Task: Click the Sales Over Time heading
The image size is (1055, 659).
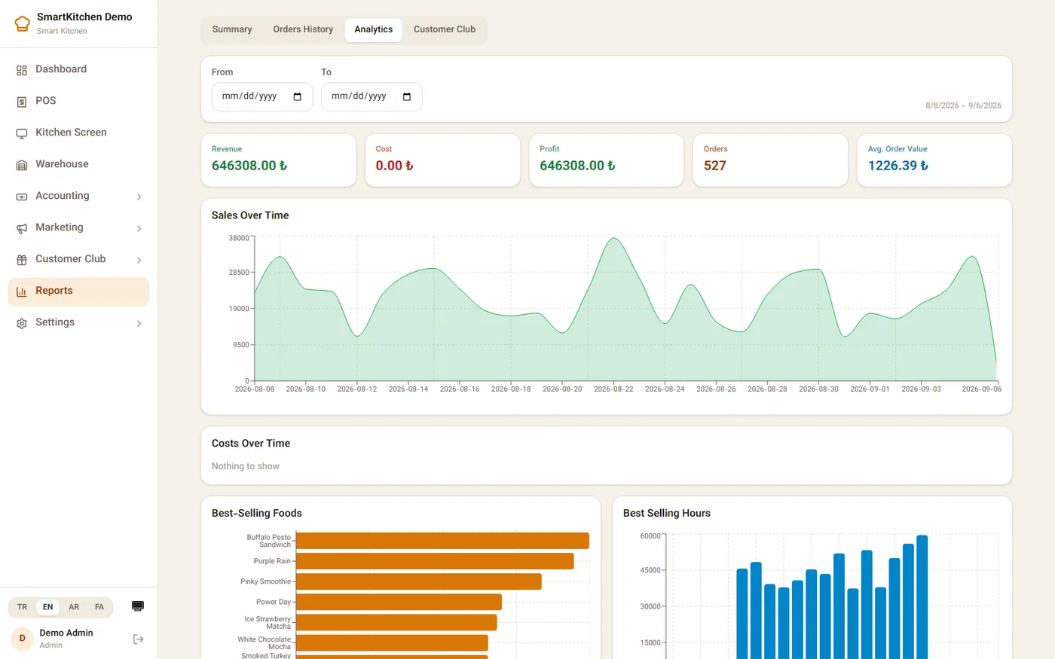Action: (250, 215)
